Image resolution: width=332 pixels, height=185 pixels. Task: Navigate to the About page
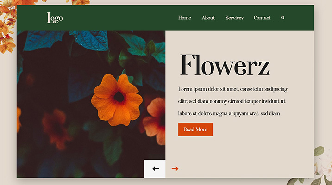(208, 18)
